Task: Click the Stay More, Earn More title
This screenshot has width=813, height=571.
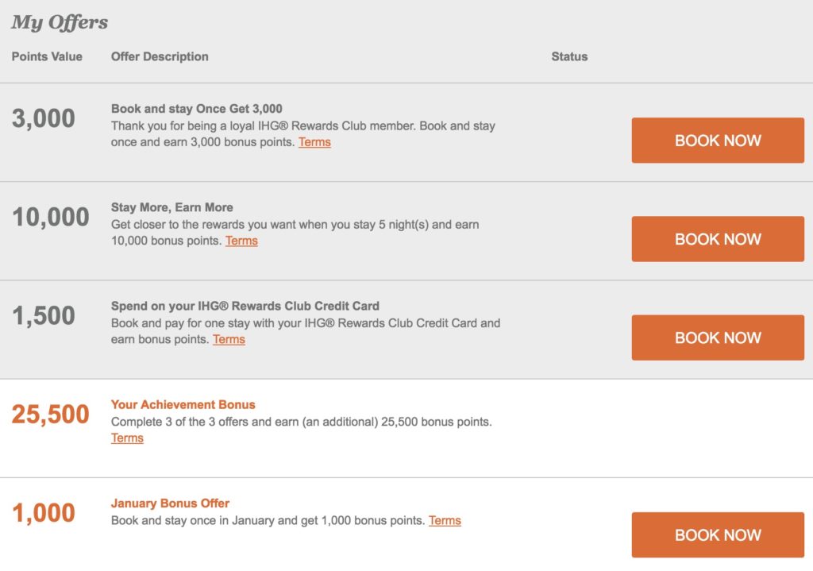Action: tap(172, 207)
